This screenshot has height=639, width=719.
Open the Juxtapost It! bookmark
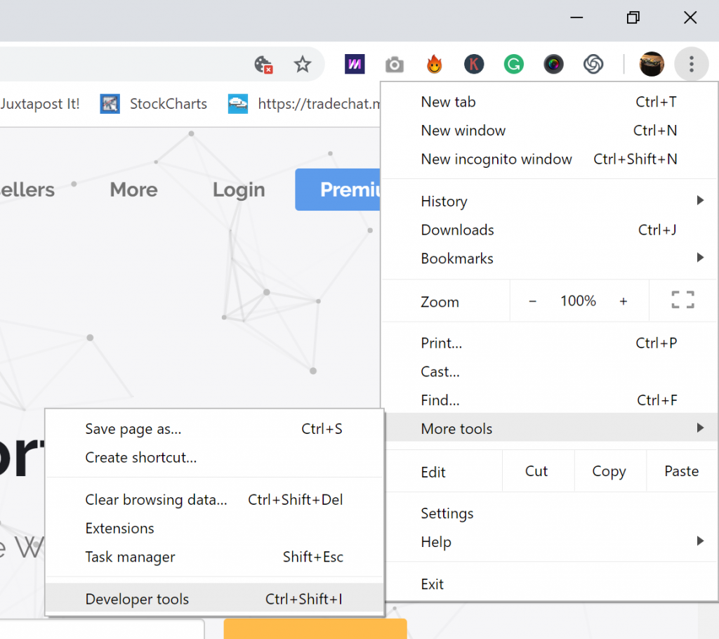[x=40, y=103]
